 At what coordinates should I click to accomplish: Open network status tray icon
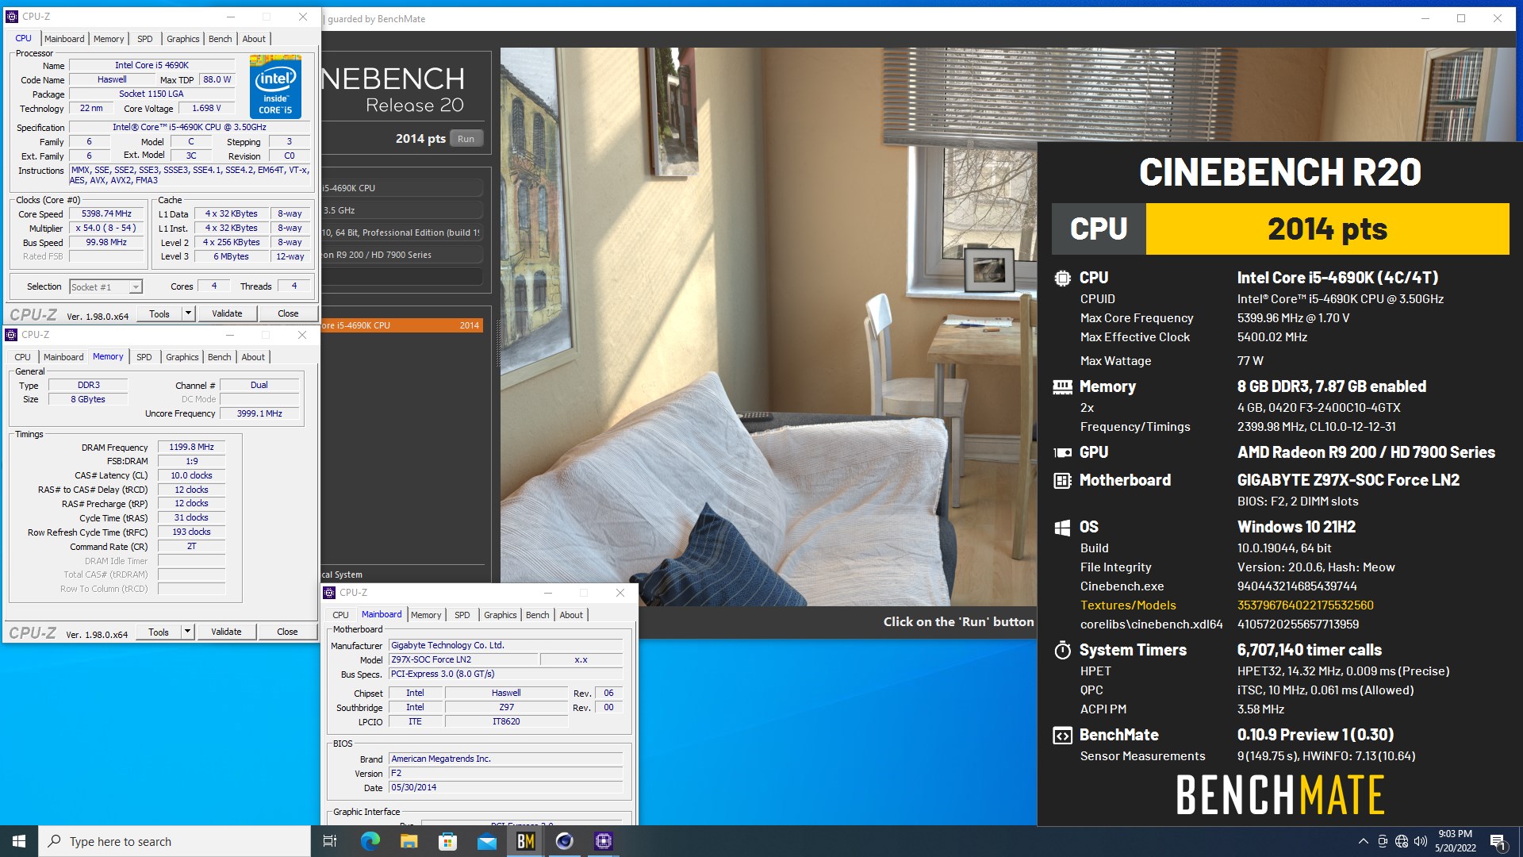tap(1402, 841)
